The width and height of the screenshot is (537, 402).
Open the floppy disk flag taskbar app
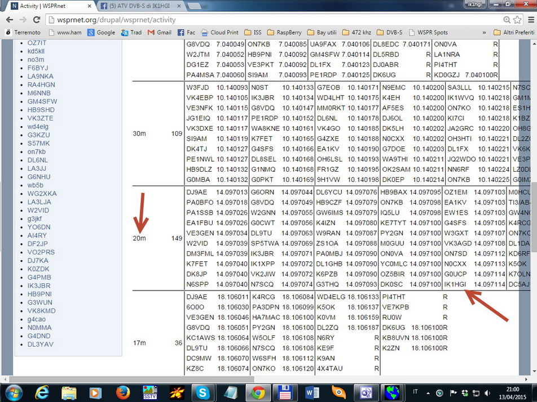click(285, 393)
